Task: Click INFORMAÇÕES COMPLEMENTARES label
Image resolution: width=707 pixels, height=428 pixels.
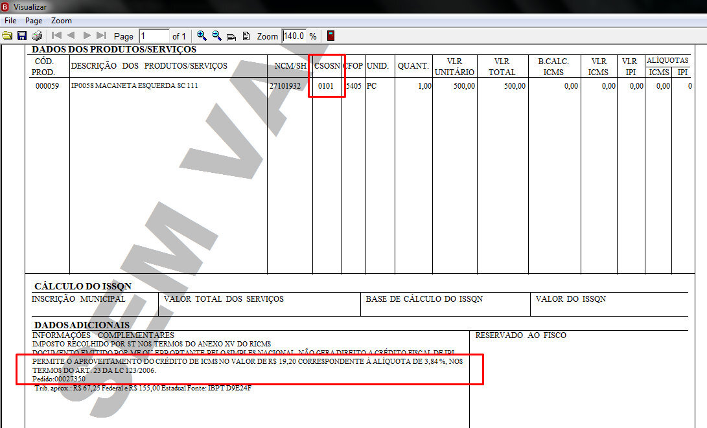Action: [103, 335]
